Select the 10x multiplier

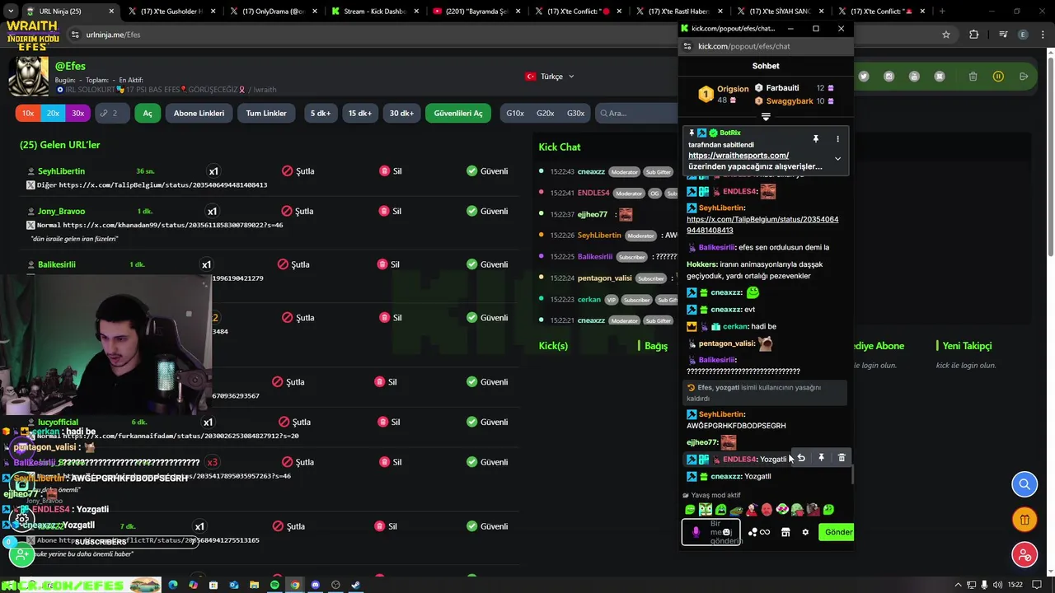click(x=28, y=113)
